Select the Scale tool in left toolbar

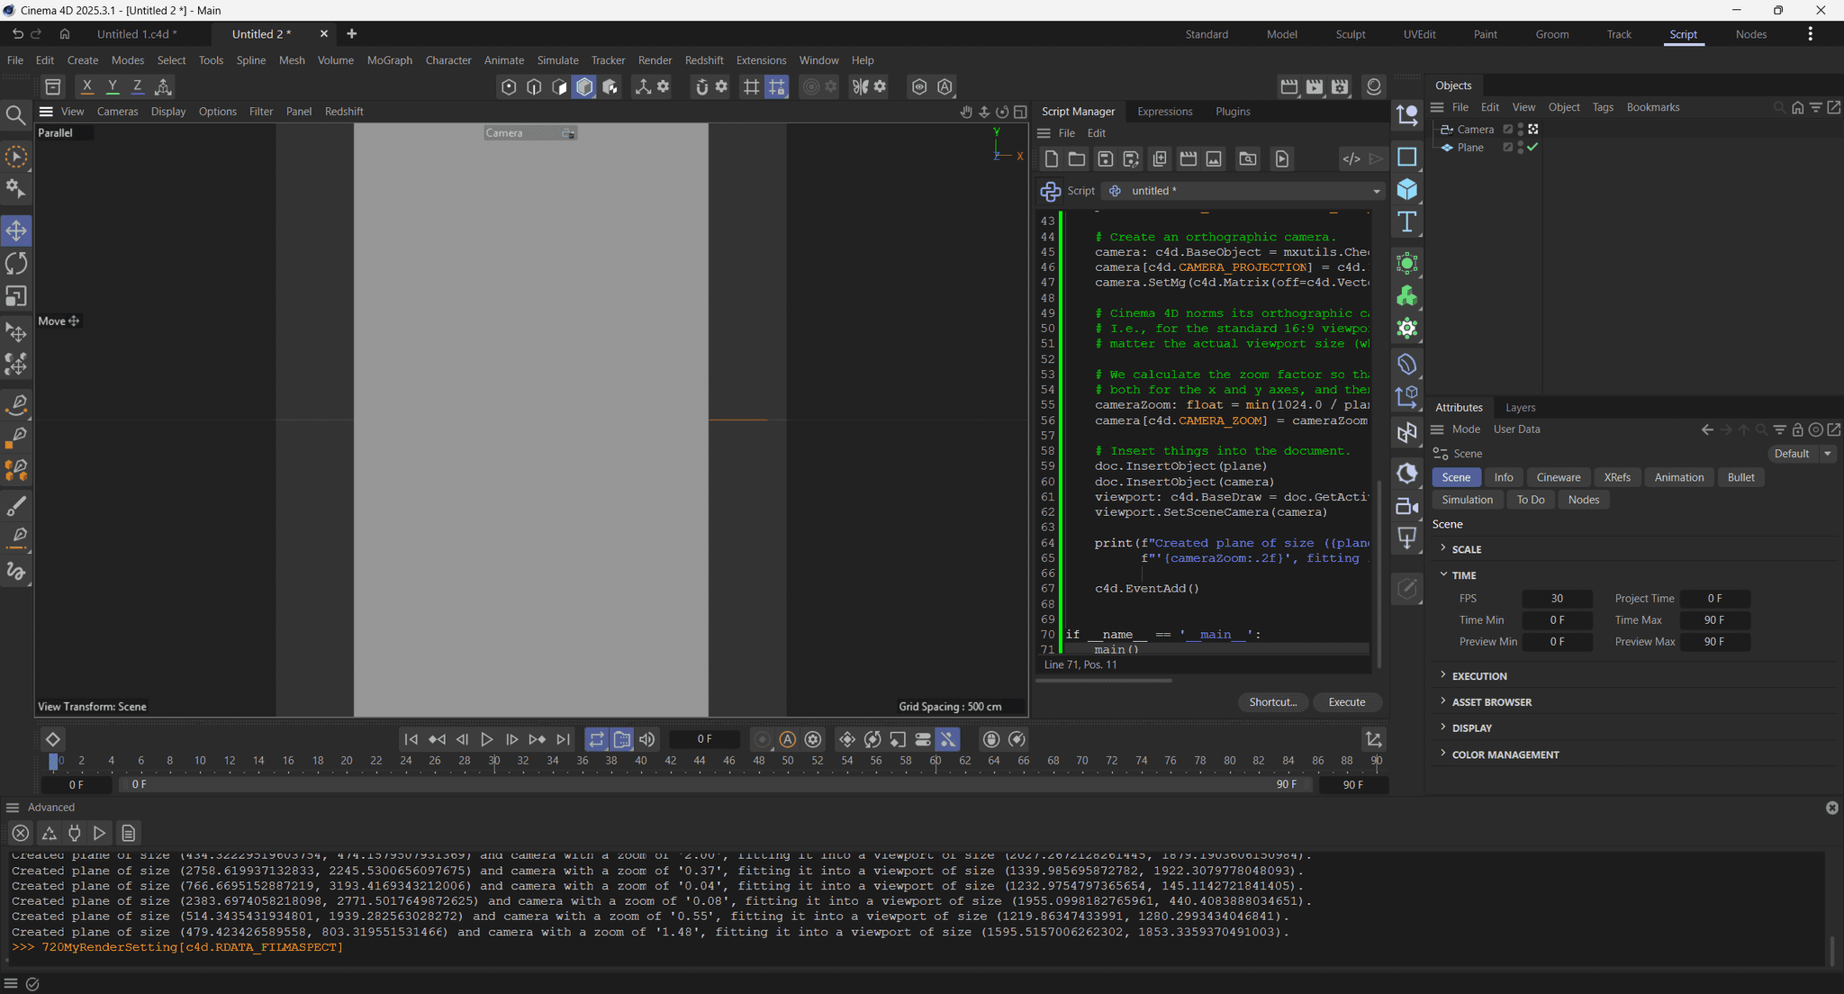click(16, 296)
